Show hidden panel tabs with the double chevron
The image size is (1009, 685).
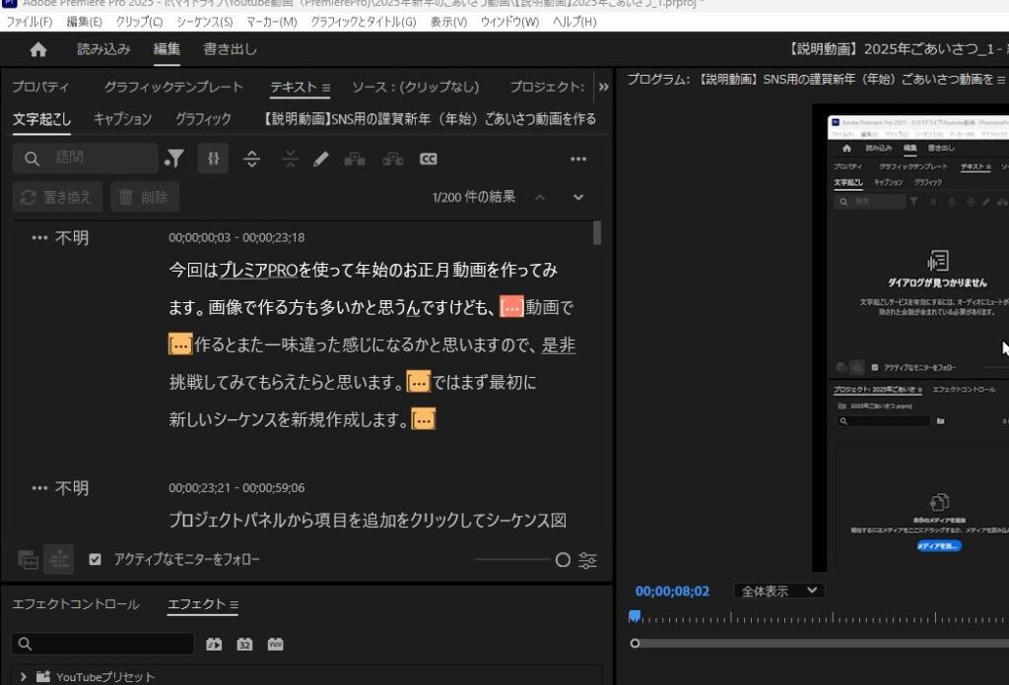tap(603, 87)
